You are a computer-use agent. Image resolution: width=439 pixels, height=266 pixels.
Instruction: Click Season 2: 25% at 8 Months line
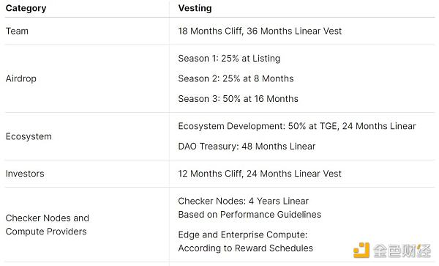[x=236, y=78]
